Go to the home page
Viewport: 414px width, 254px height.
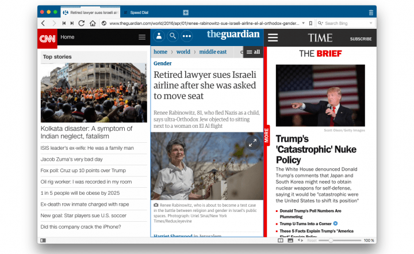[x=93, y=23]
